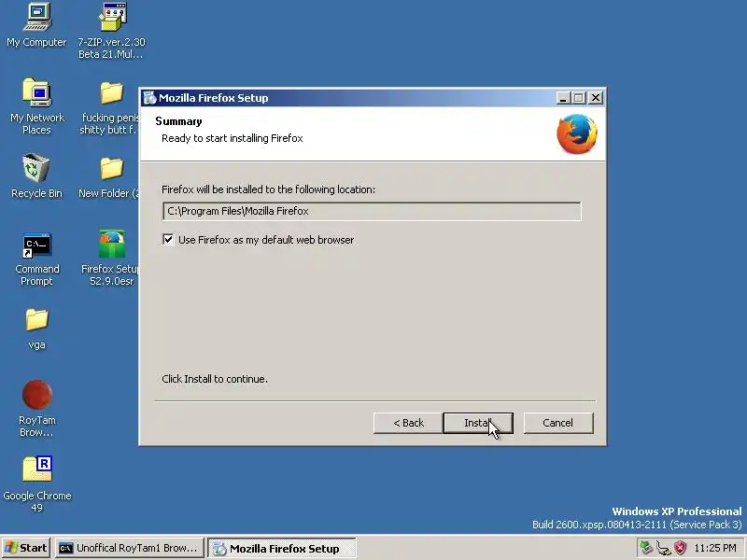Click the Firefox logo in the setup header
The width and height of the screenshot is (747, 560).
tap(577, 133)
